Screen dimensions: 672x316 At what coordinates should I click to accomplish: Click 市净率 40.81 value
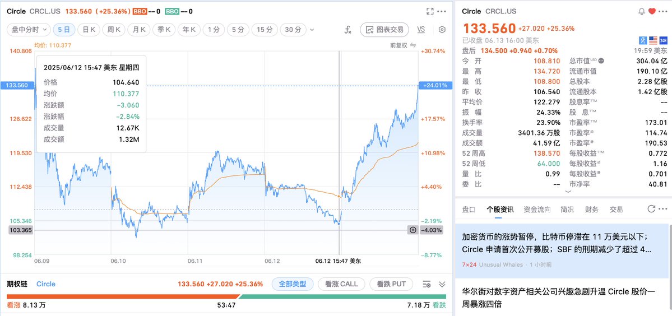(x=659, y=184)
